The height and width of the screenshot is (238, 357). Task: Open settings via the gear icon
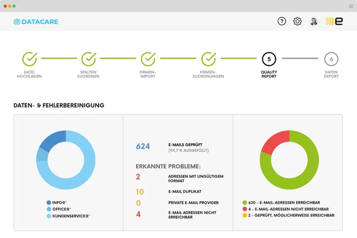[297, 21]
